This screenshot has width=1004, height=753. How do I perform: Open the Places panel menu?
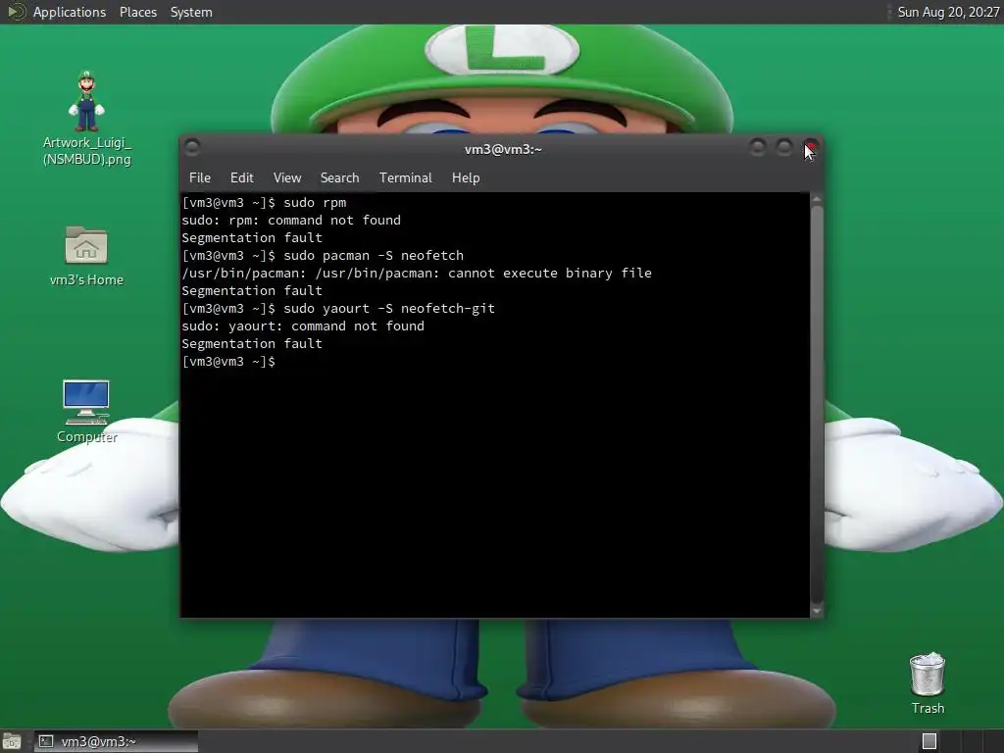coord(138,12)
